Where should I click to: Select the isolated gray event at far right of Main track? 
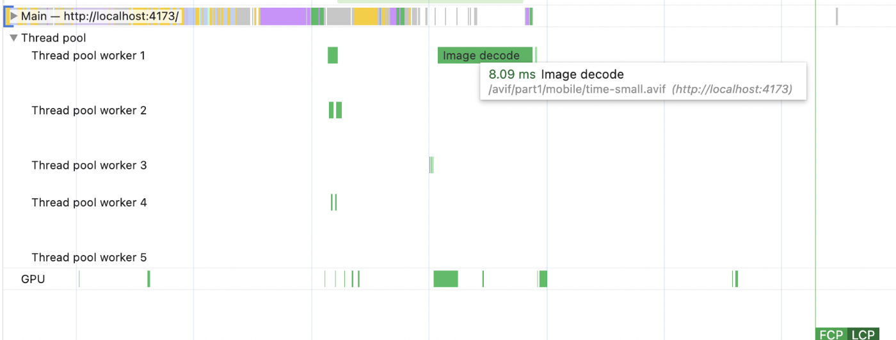pyautogui.click(x=836, y=17)
